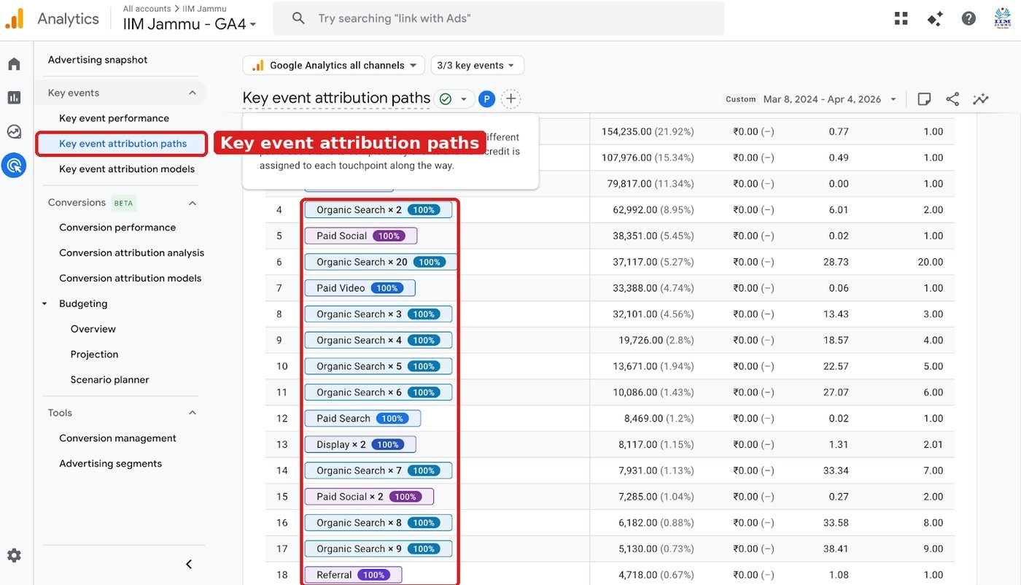
Task: Collapse the Budgeting tree node
Action: tap(45, 303)
